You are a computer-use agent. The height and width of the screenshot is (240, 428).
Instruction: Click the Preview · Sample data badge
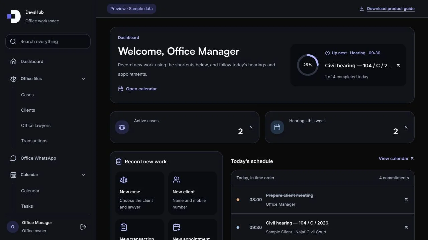coord(131,9)
